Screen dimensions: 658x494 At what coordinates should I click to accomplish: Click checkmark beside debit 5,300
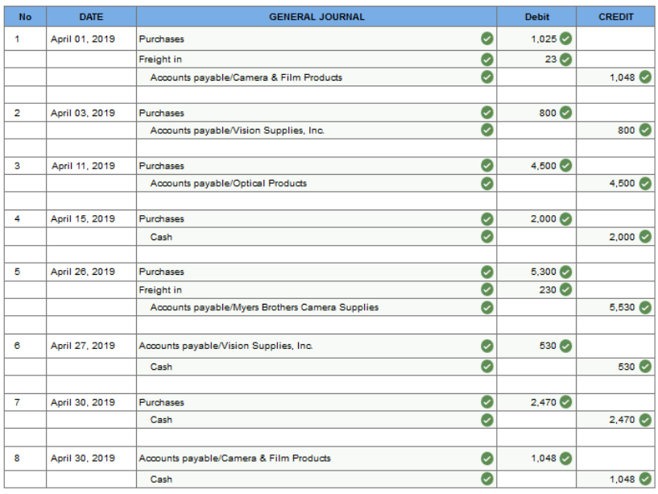(x=565, y=272)
